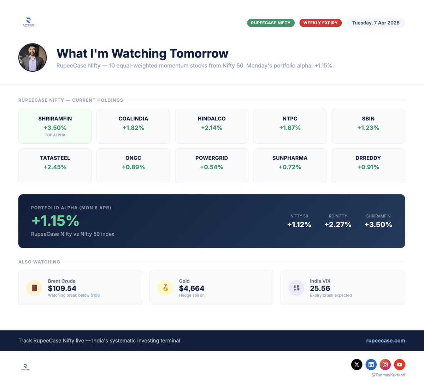Click the RC NIFTY +2.27% stat
This screenshot has width=424, height=381.
[338, 221]
